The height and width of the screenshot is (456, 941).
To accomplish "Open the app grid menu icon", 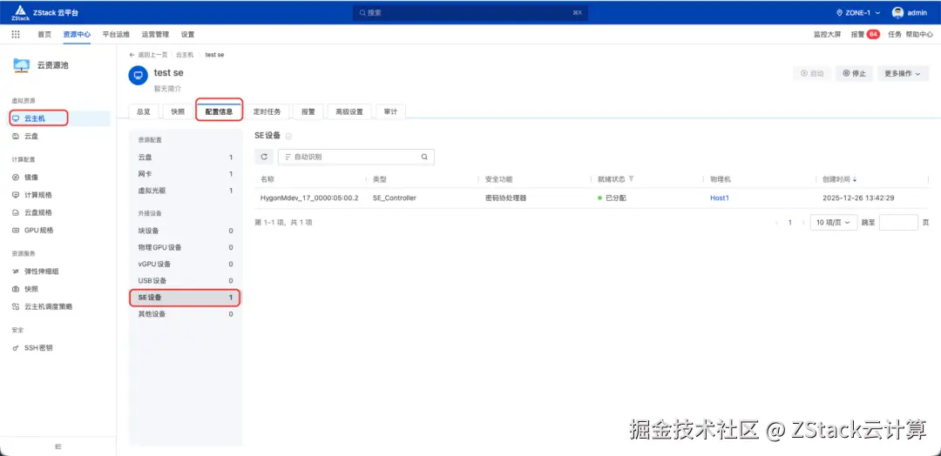I will coord(16,34).
